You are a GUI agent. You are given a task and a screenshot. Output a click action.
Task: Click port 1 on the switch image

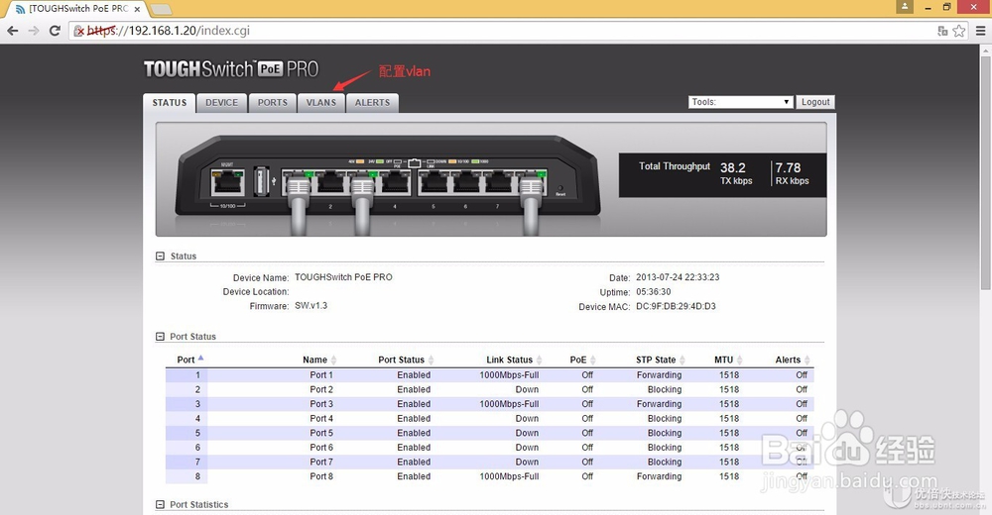(x=298, y=183)
